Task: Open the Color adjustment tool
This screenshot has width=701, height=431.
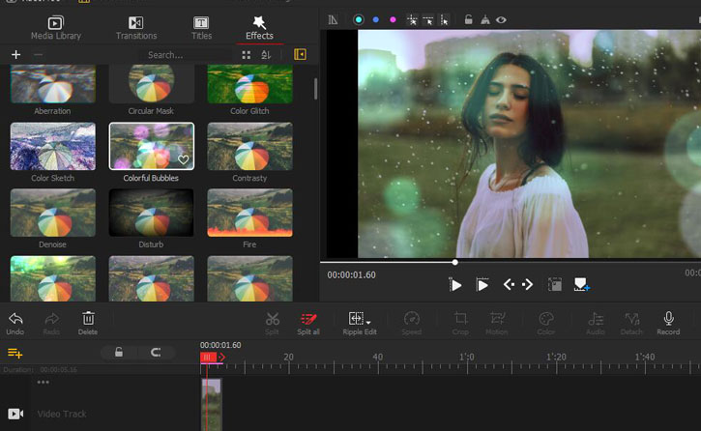Action: [x=546, y=324]
